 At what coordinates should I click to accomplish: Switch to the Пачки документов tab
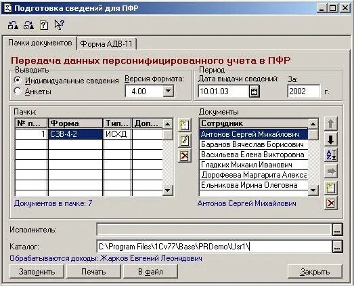point(40,43)
